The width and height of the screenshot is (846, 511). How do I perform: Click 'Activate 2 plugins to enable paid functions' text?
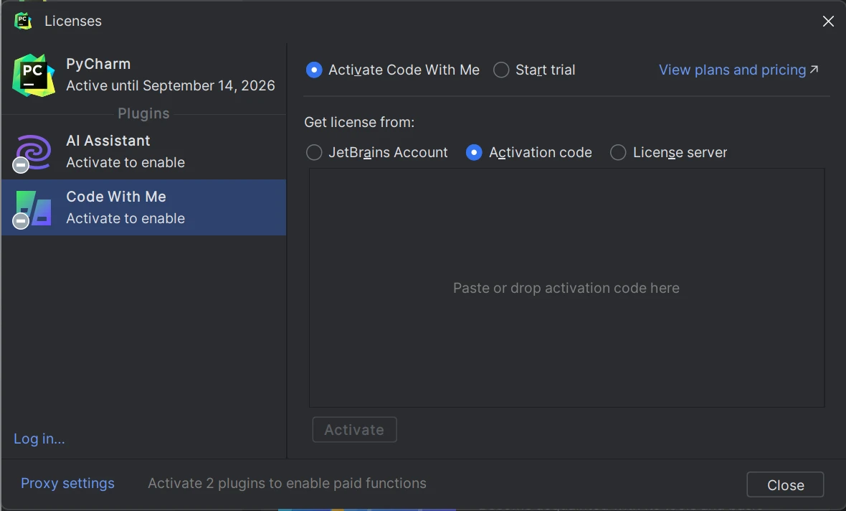pyautogui.click(x=287, y=483)
